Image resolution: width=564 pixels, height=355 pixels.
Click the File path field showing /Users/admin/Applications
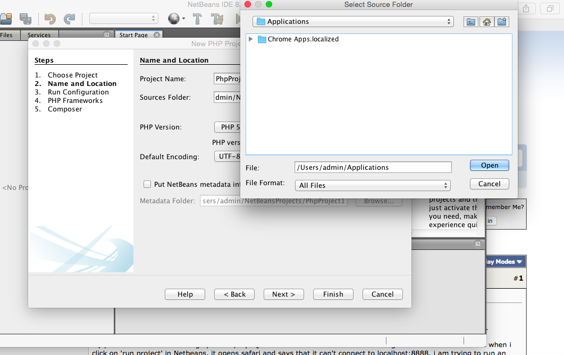pos(373,167)
